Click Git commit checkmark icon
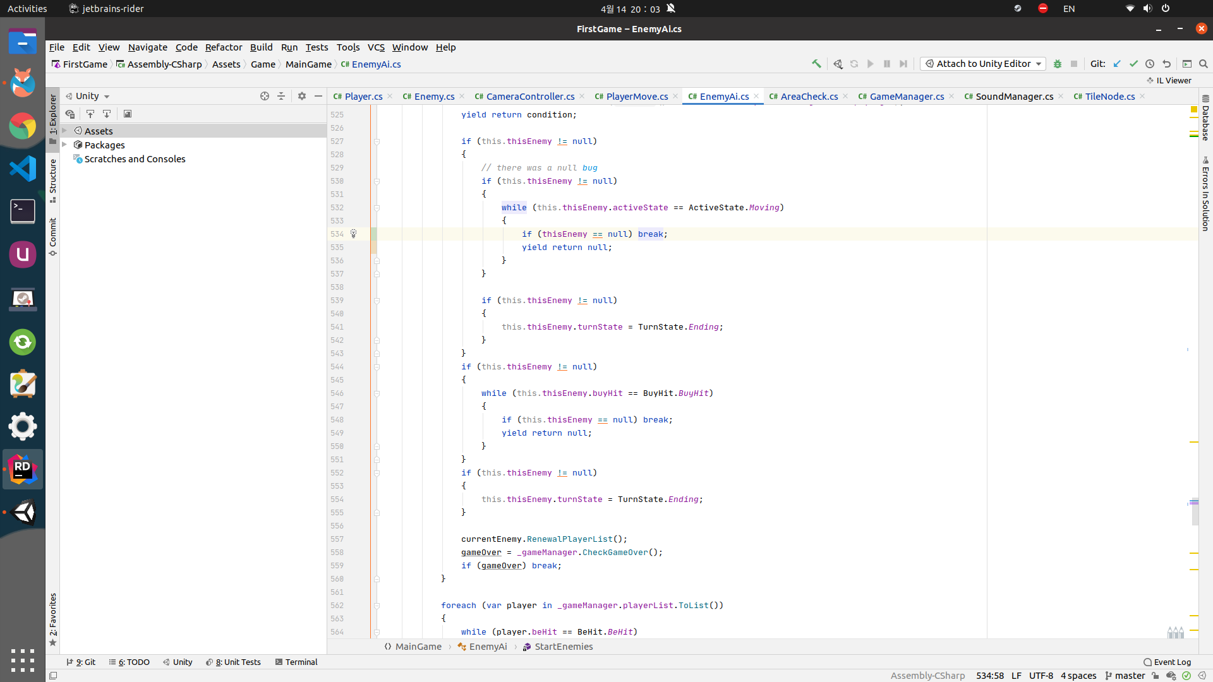 1133,64
